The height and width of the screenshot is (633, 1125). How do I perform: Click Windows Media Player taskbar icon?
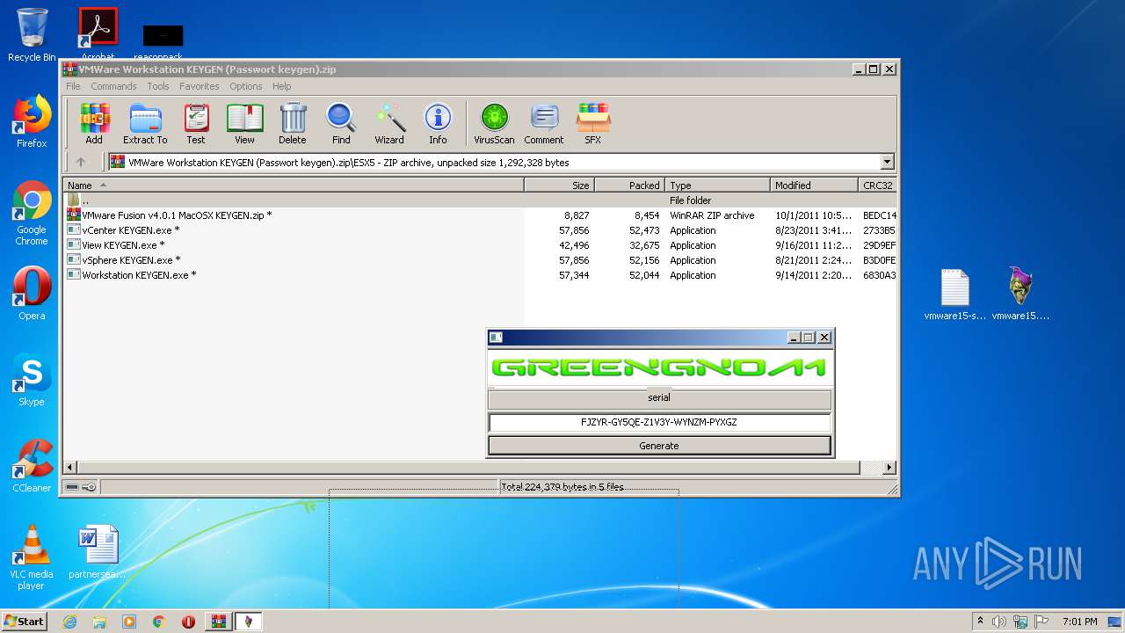point(129,622)
